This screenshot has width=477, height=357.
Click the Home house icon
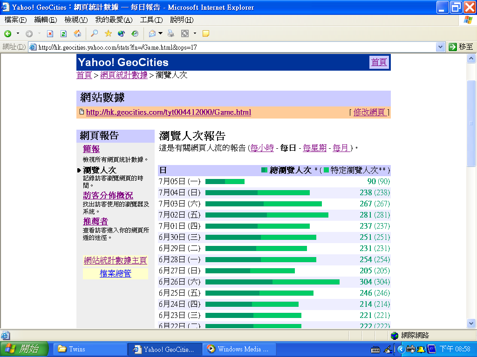pos(78,33)
